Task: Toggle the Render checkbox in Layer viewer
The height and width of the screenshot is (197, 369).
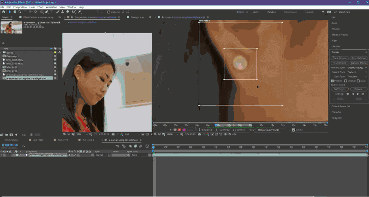Action: (x=293, y=130)
